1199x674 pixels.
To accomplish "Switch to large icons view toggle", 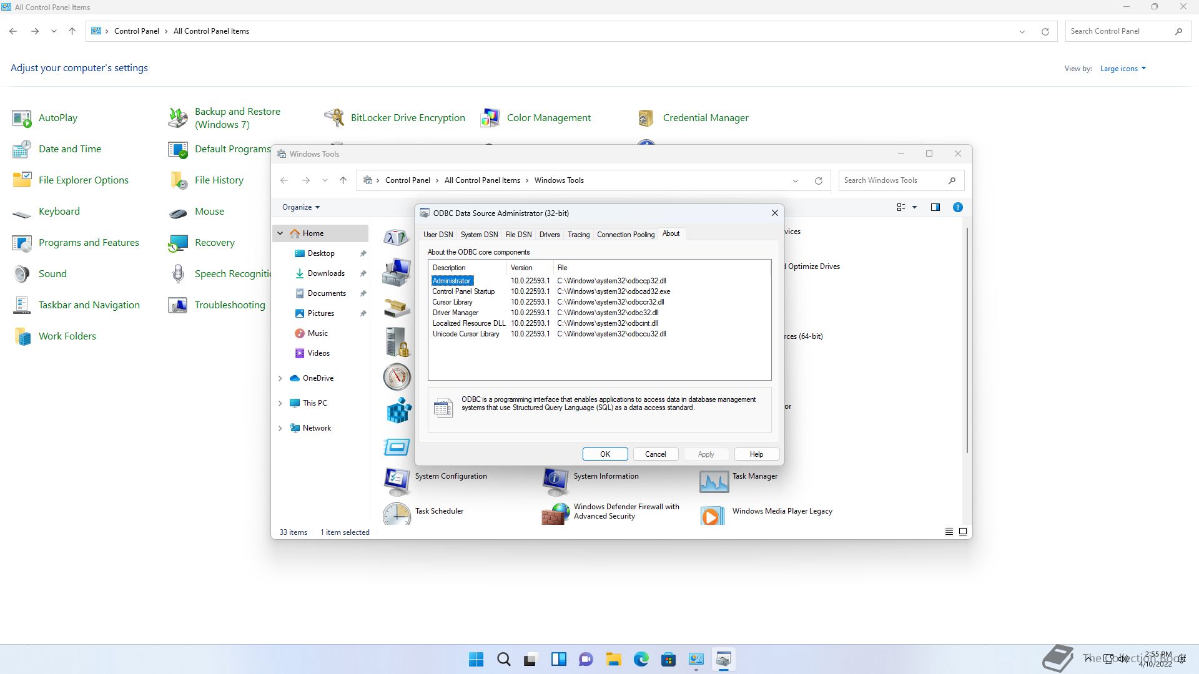I will 962,532.
